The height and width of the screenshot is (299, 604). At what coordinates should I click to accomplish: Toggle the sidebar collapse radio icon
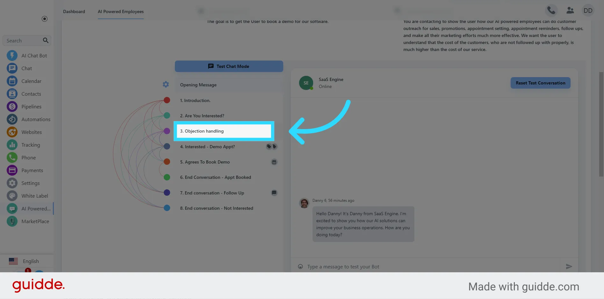tap(45, 19)
